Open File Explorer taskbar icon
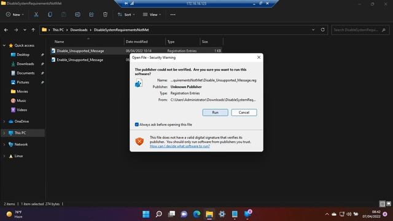Viewport: 393px width, 221px height. (x=209, y=214)
